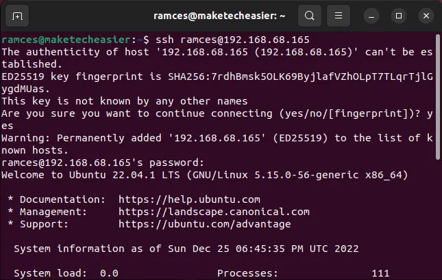Click the ramces@maketecheasier green prompt
This screenshot has height=280, width=442.
pos(66,40)
